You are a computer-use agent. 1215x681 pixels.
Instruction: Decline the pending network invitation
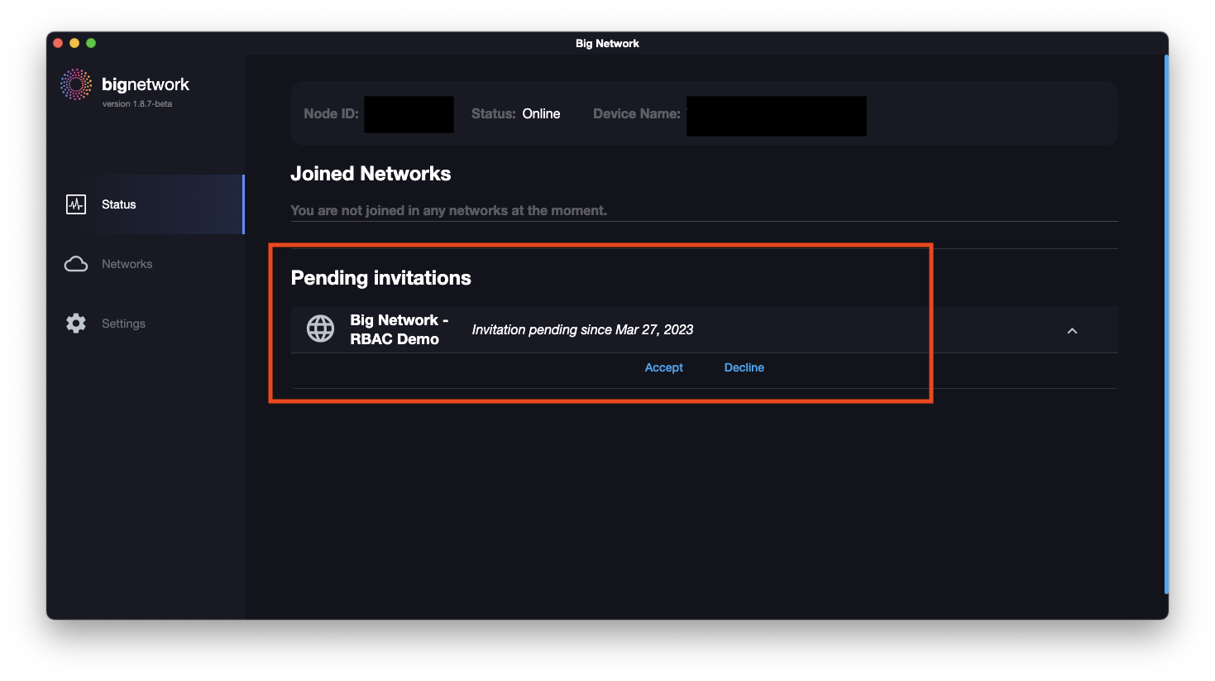coord(744,367)
